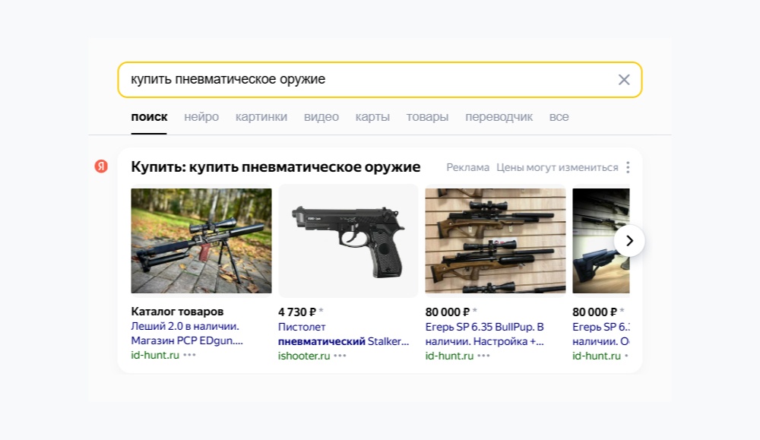Visit the id-hunt.ru link on first card
The image size is (760, 440).
[x=154, y=354]
